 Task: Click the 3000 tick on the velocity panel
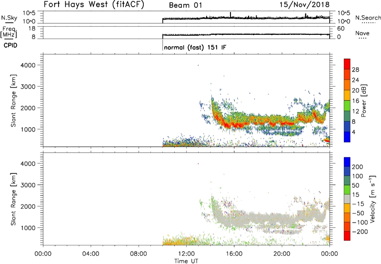[28, 185]
